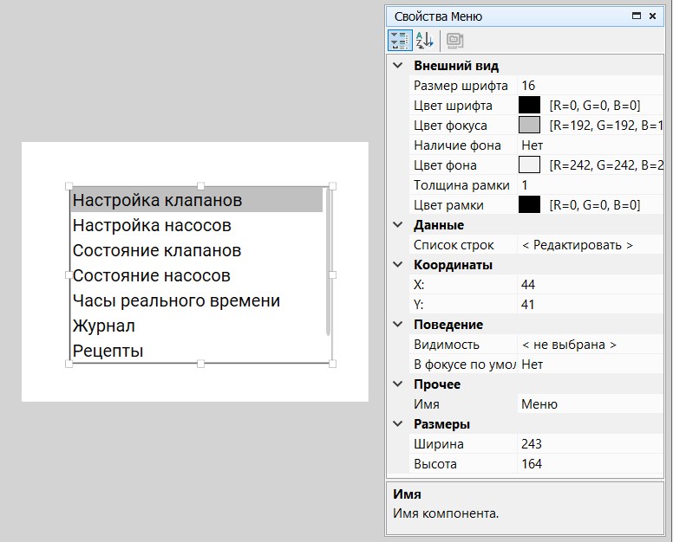The height and width of the screenshot is (542, 673).
Task: Click the Property Pages toolbar icon
Action: point(454,40)
